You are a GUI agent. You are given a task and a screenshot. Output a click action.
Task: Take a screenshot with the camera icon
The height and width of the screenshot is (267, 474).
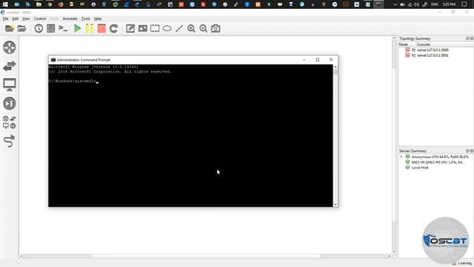click(216, 28)
